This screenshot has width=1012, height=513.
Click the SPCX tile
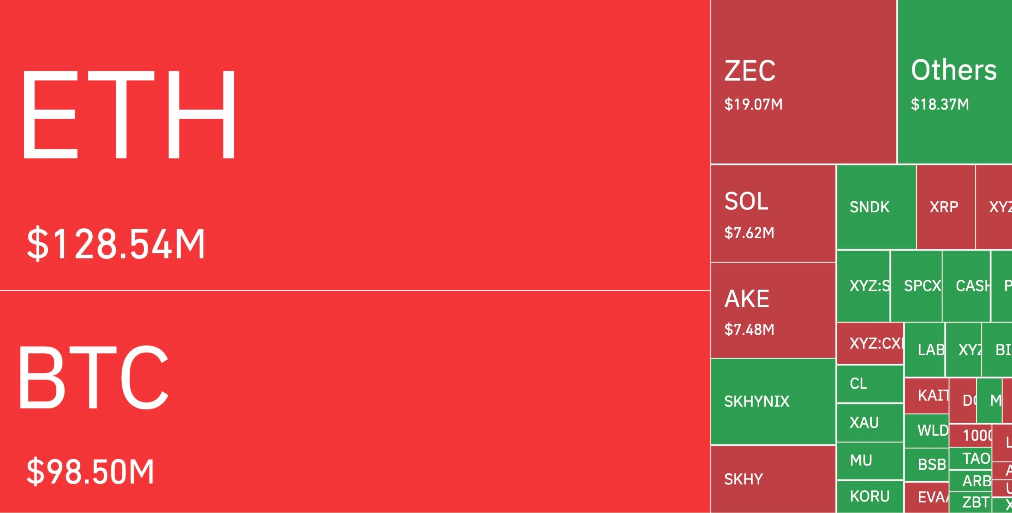click(917, 286)
